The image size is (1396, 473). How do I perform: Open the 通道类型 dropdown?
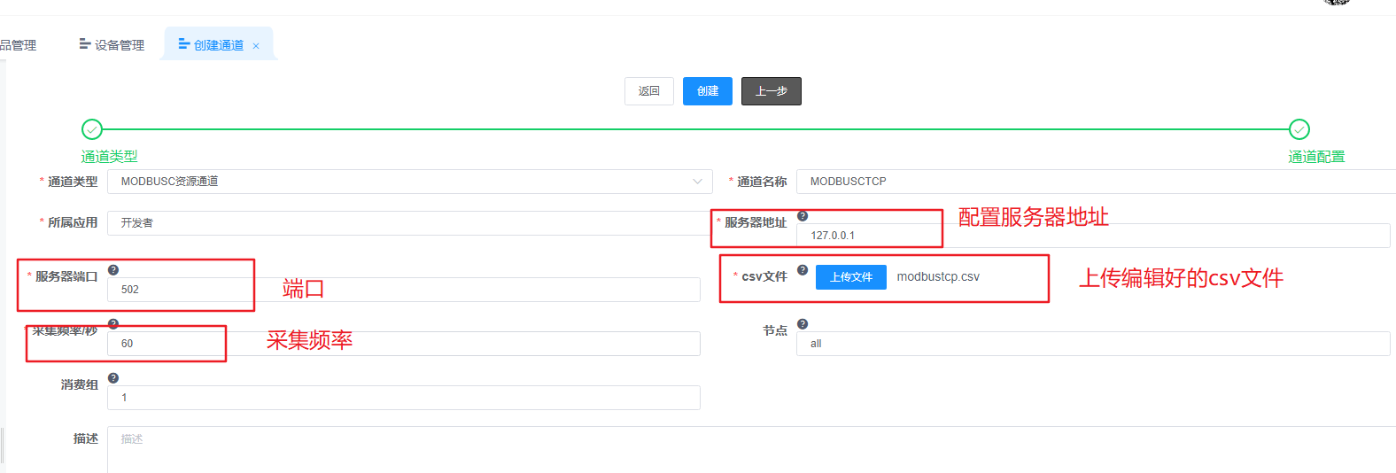[410, 182]
